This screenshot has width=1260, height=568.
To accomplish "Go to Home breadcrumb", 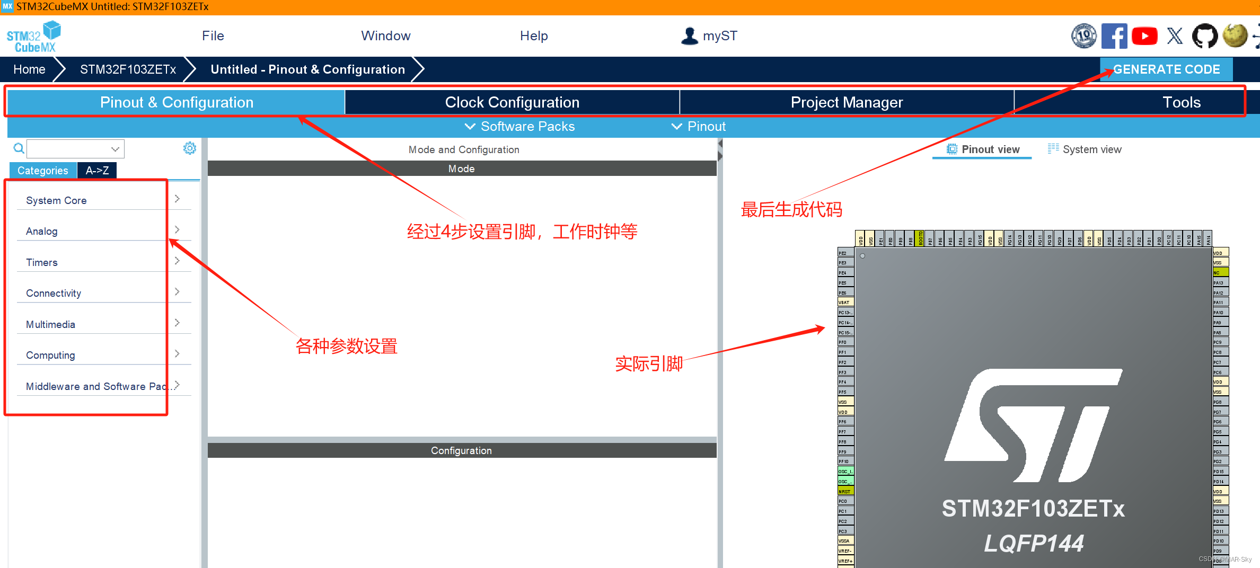I will pyautogui.click(x=29, y=69).
